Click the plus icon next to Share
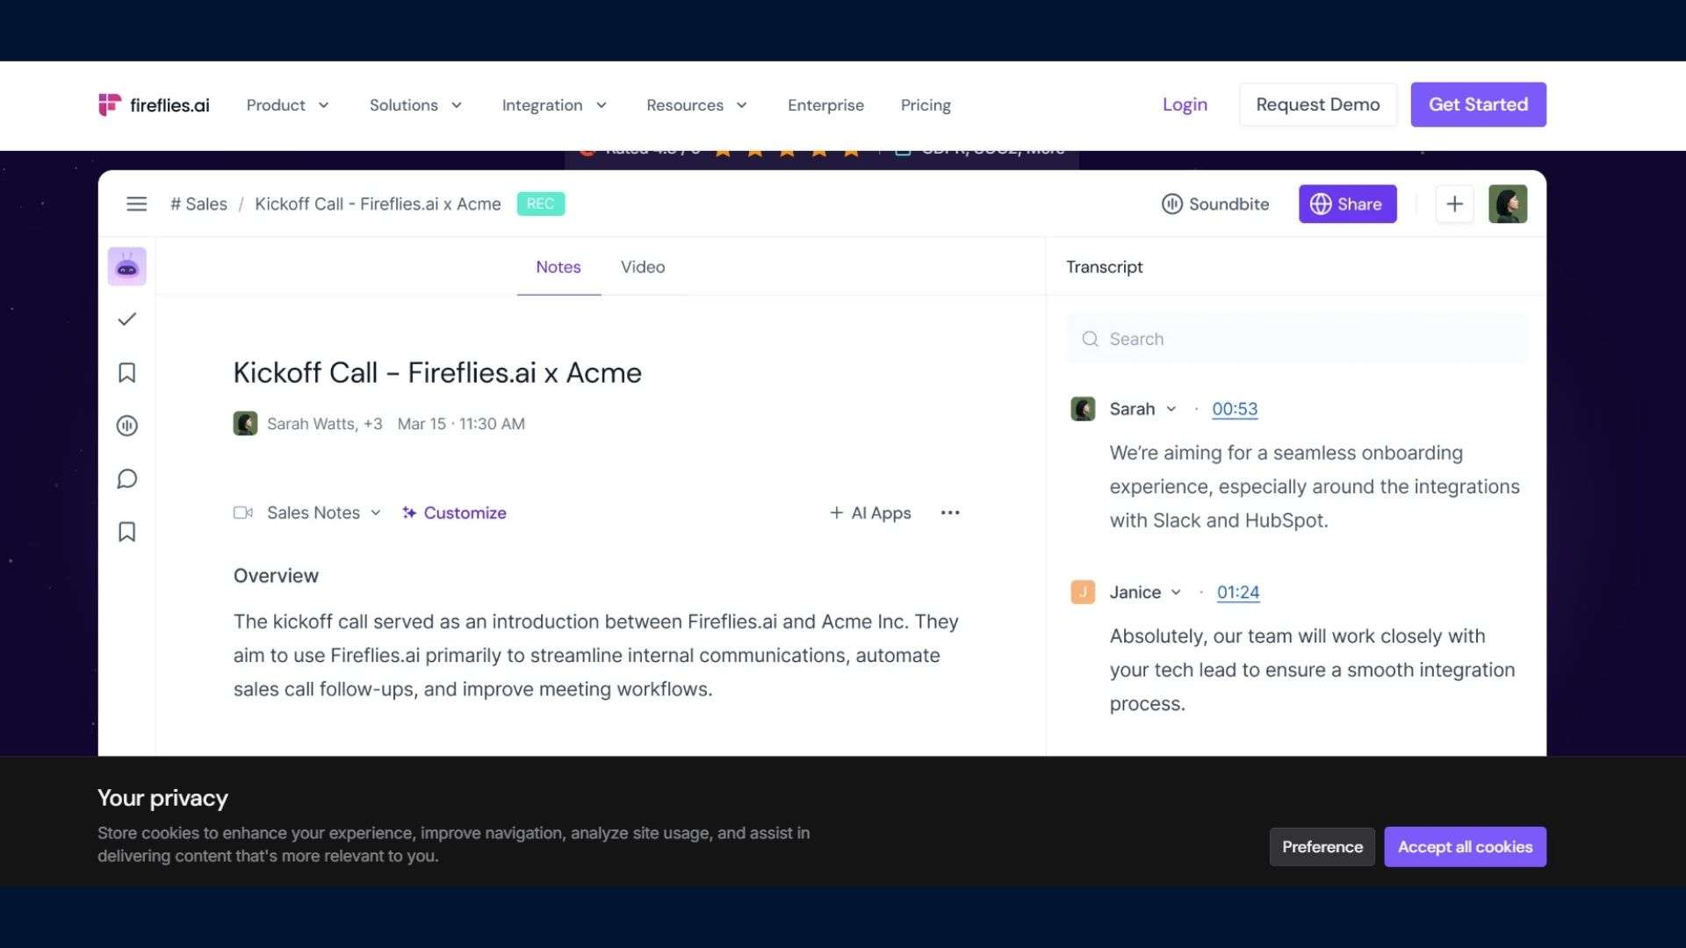Screen dimensions: 1686x948 (1454, 204)
